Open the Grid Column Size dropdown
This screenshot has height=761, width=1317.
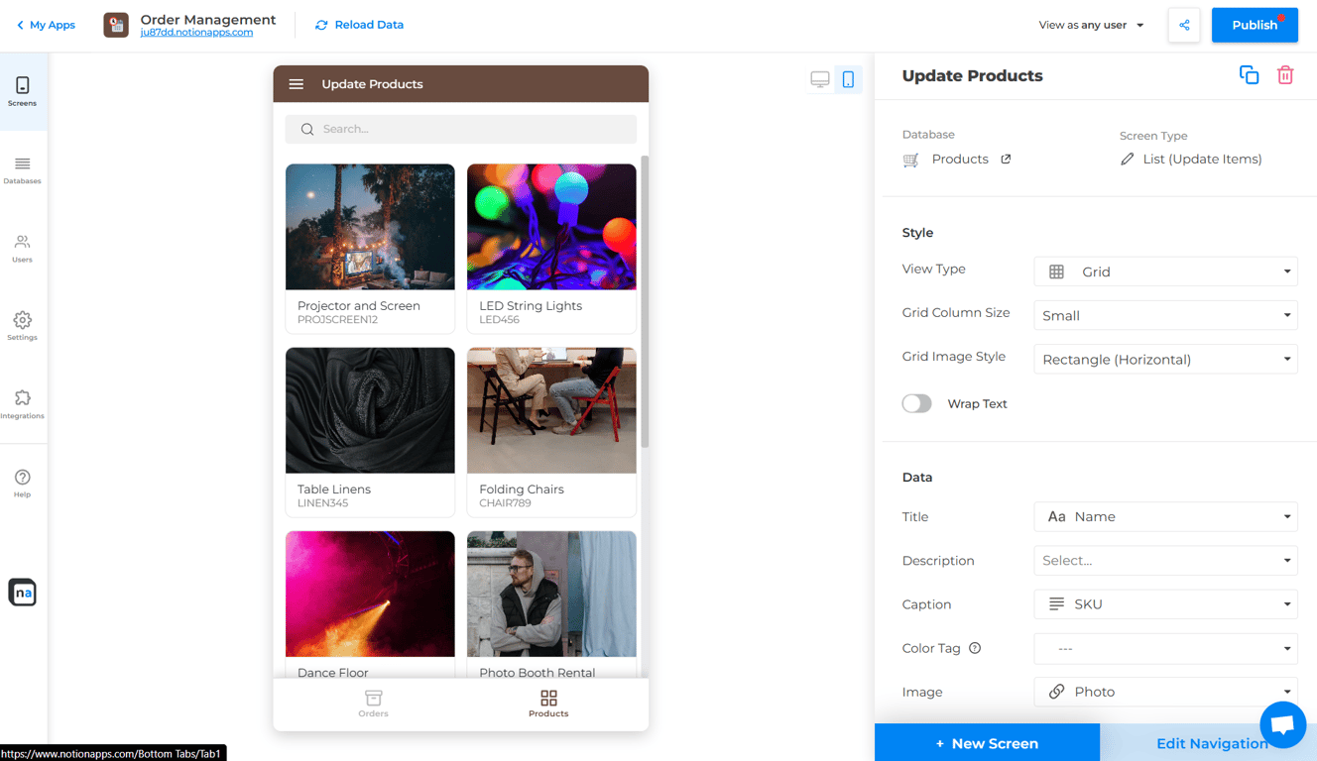point(1165,315)
